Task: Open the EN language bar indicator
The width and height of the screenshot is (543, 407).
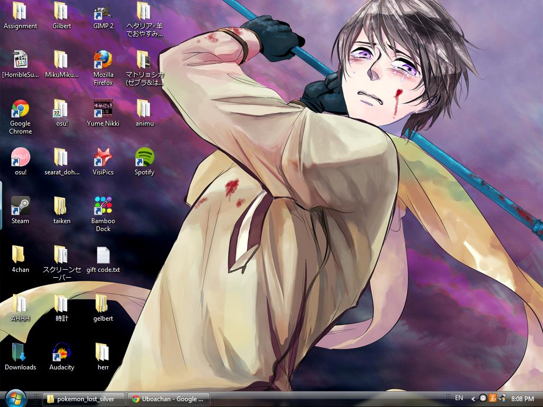Action: coord(459,399)
